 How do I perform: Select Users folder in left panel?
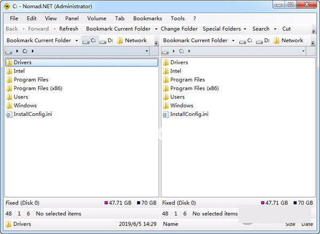(17, 97)
